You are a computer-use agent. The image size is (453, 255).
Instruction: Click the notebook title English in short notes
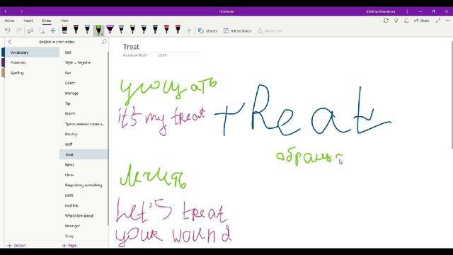point(57,42)
